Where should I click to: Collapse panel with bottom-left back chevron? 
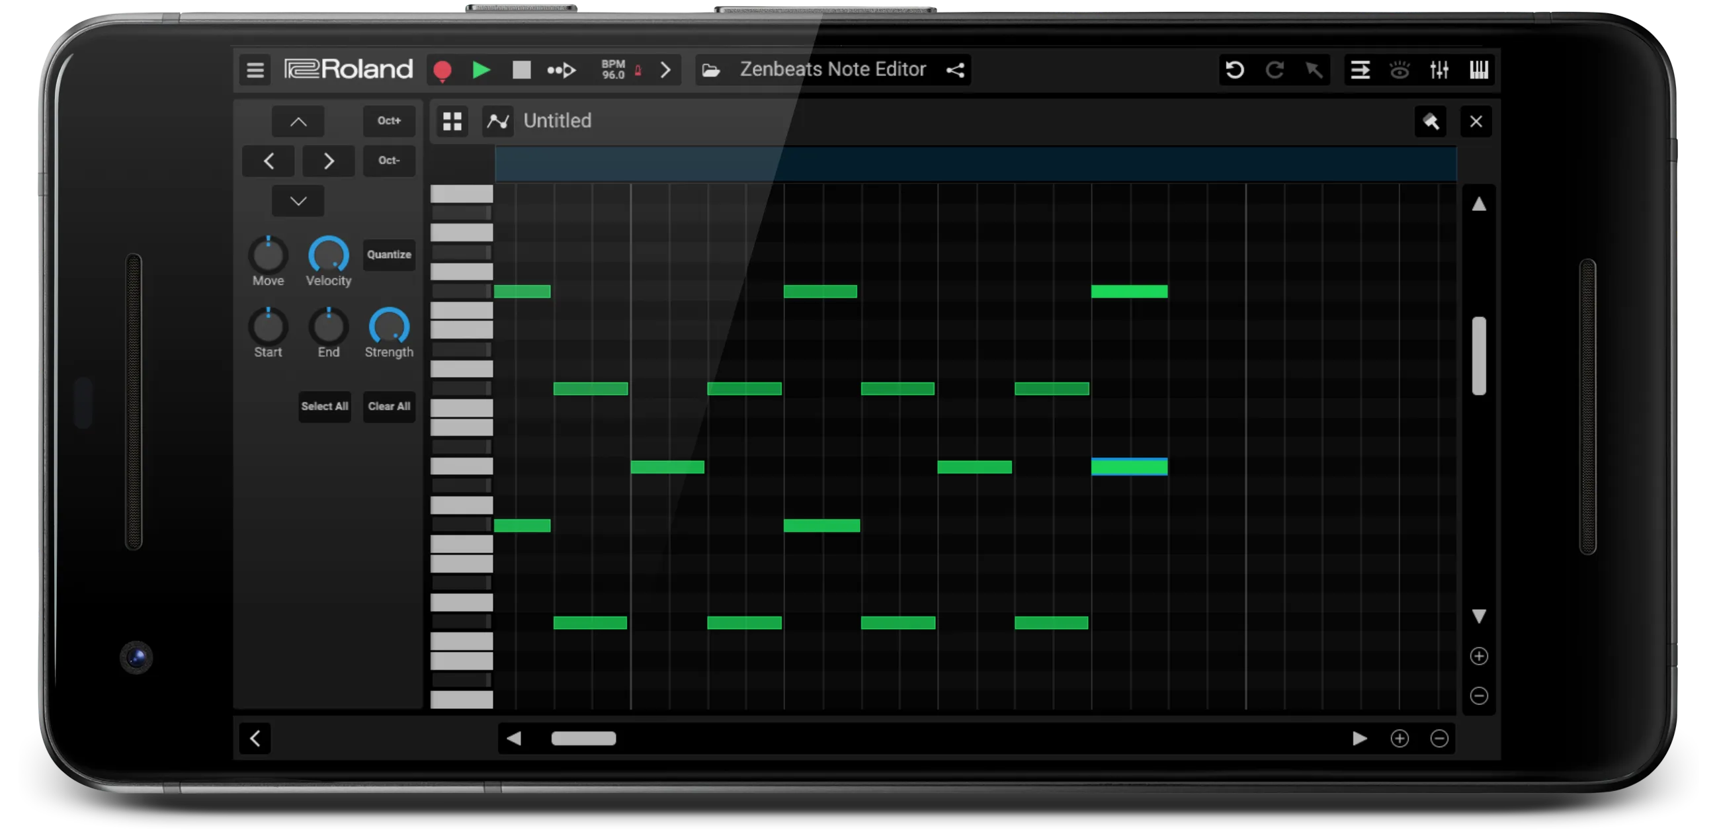[255, 738]
